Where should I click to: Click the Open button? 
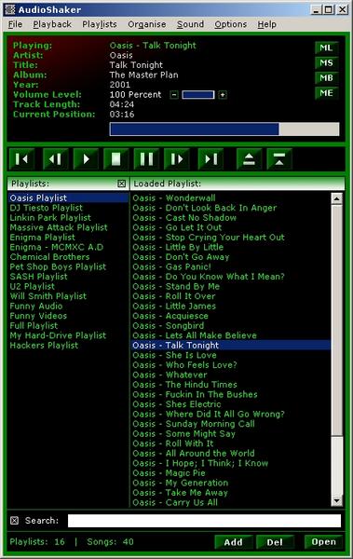click(x=323, y=542)
